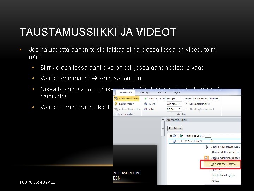Click the Kesto duration value field
This screenshot has width=254, height=191.
coord(173,104)
